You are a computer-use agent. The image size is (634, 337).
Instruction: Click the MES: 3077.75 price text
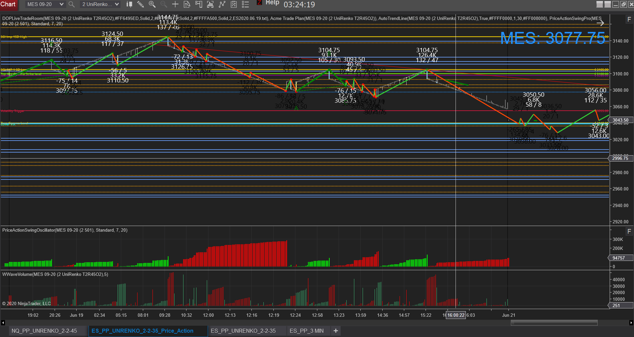pos(553,38)
